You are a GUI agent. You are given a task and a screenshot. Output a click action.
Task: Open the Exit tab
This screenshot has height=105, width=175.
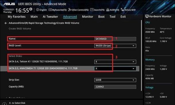[123, 17]
